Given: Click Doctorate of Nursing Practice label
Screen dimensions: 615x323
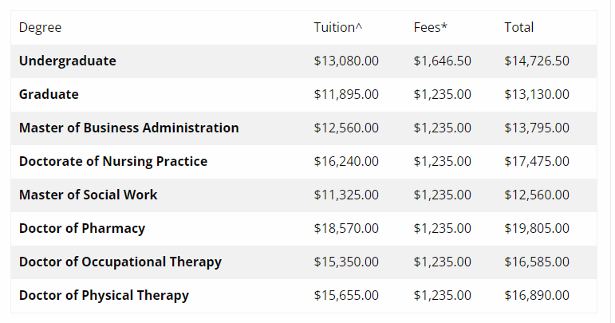Looking at the screenshot, I should (113, 161).
